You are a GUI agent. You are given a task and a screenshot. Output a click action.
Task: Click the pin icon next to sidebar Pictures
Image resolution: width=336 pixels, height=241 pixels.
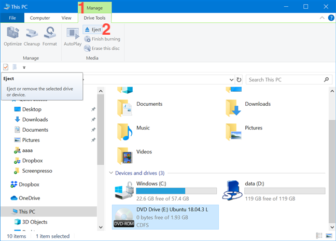(93, 140)
